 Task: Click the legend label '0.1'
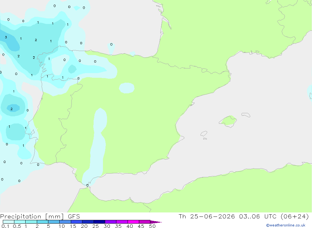tap(5, 226)
